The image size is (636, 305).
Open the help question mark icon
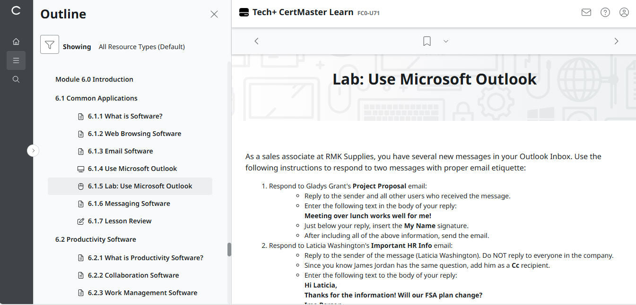pyautogui.click(x=605, y=12)
